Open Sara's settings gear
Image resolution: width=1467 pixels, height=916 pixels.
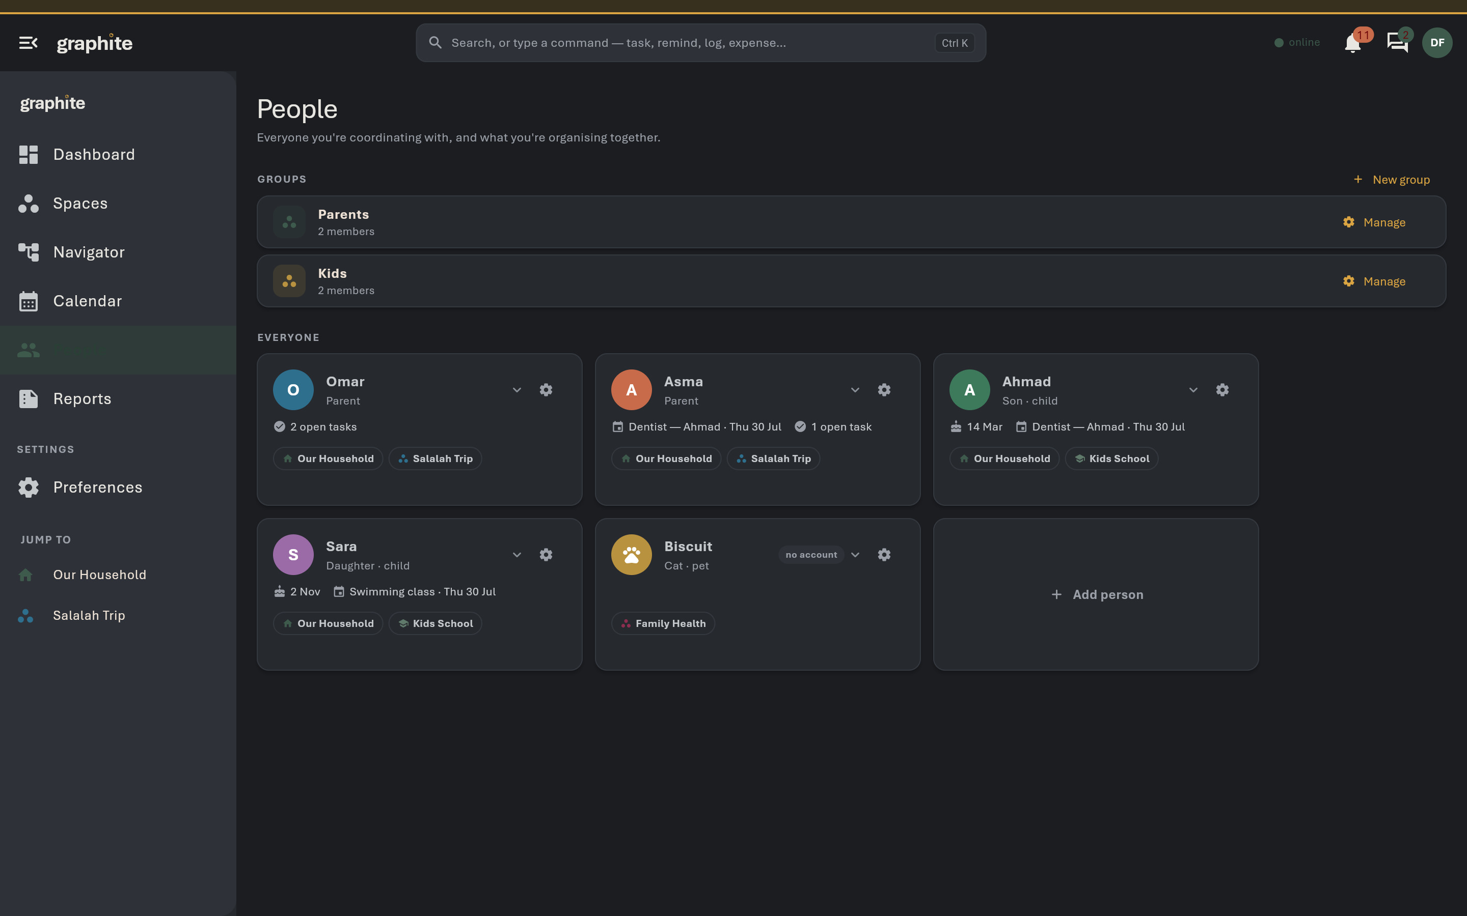click(x=546, y=554)
